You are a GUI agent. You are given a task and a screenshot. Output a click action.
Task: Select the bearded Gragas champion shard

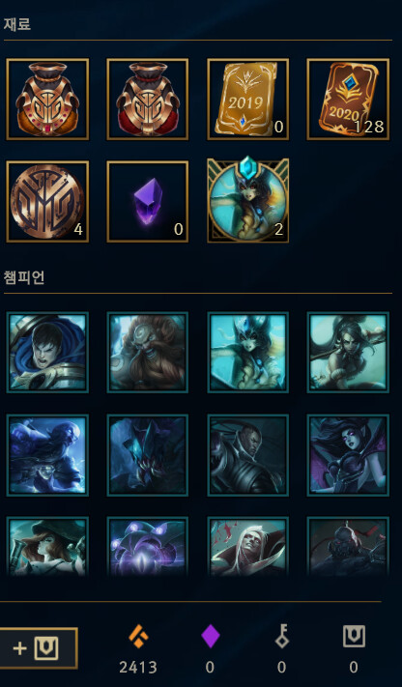click(148, 353)
